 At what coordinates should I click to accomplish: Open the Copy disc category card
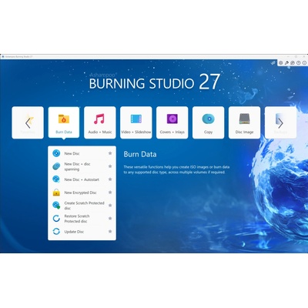(209, 122)
